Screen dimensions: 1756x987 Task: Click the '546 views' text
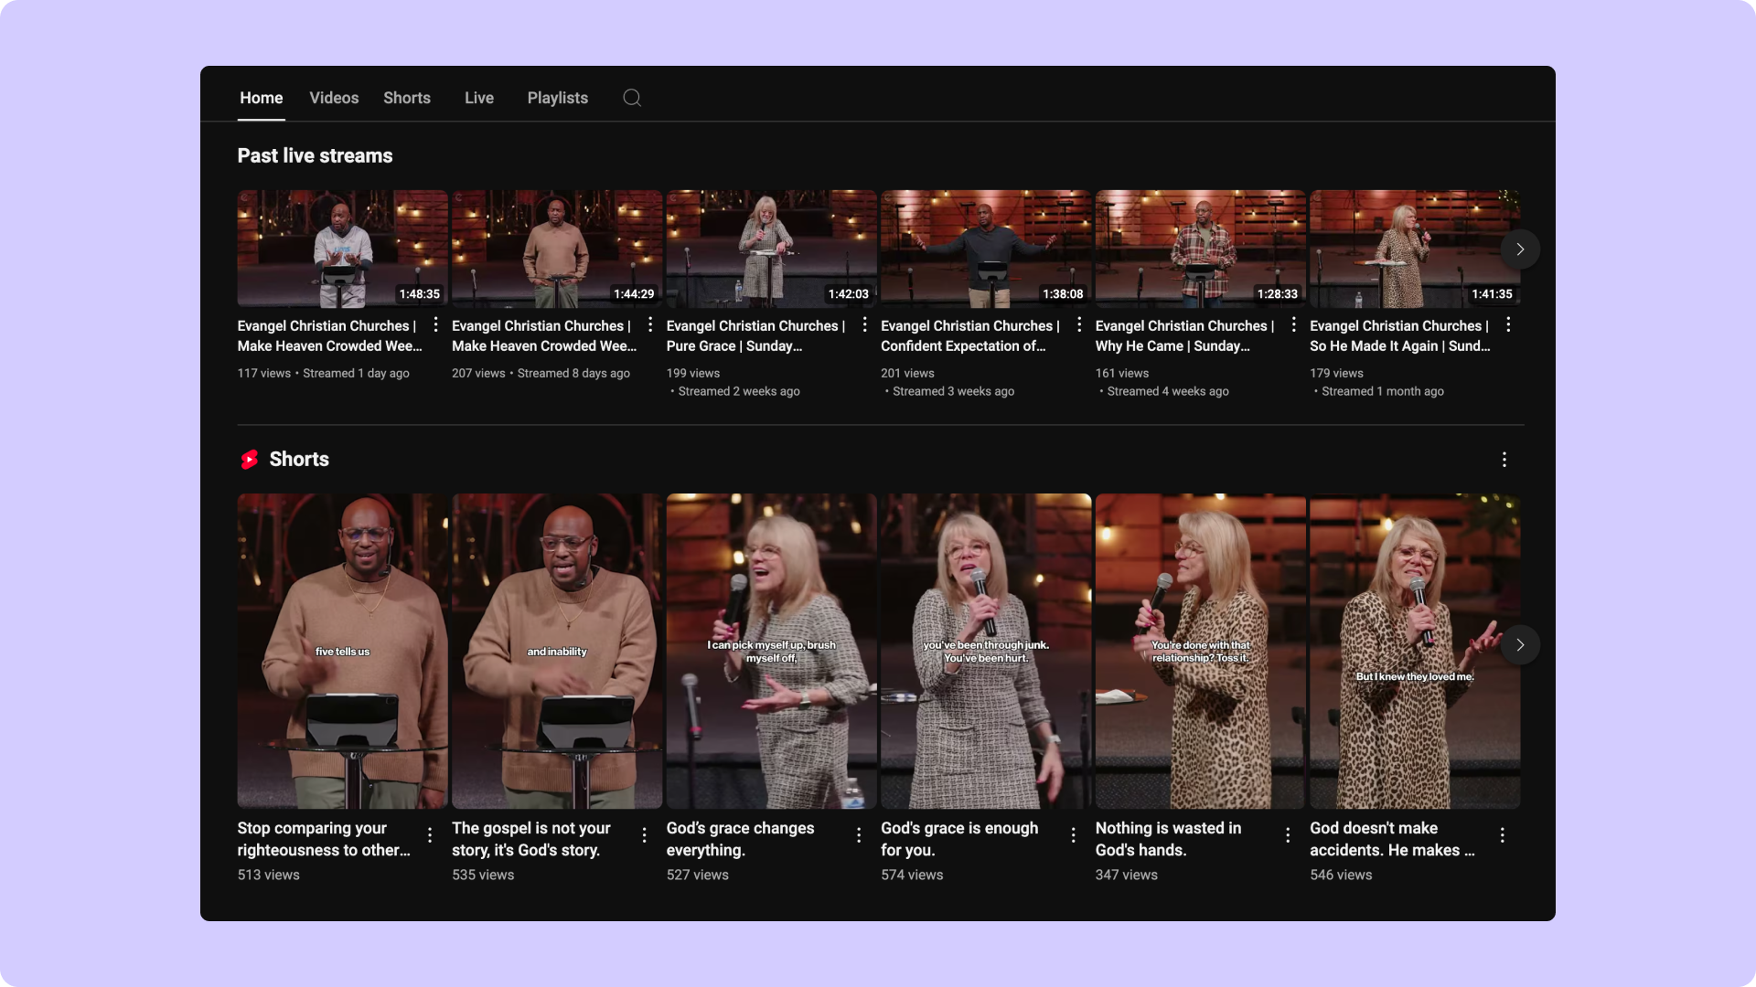[1341, 875]
